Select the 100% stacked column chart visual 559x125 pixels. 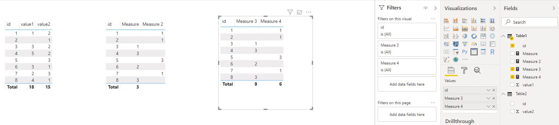[x=492, y=21]
